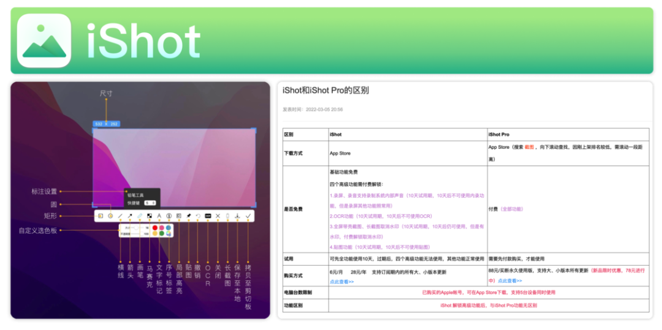Click the 基础功能免费 text
The image size is (662, 330).
[x=344, y=173]
